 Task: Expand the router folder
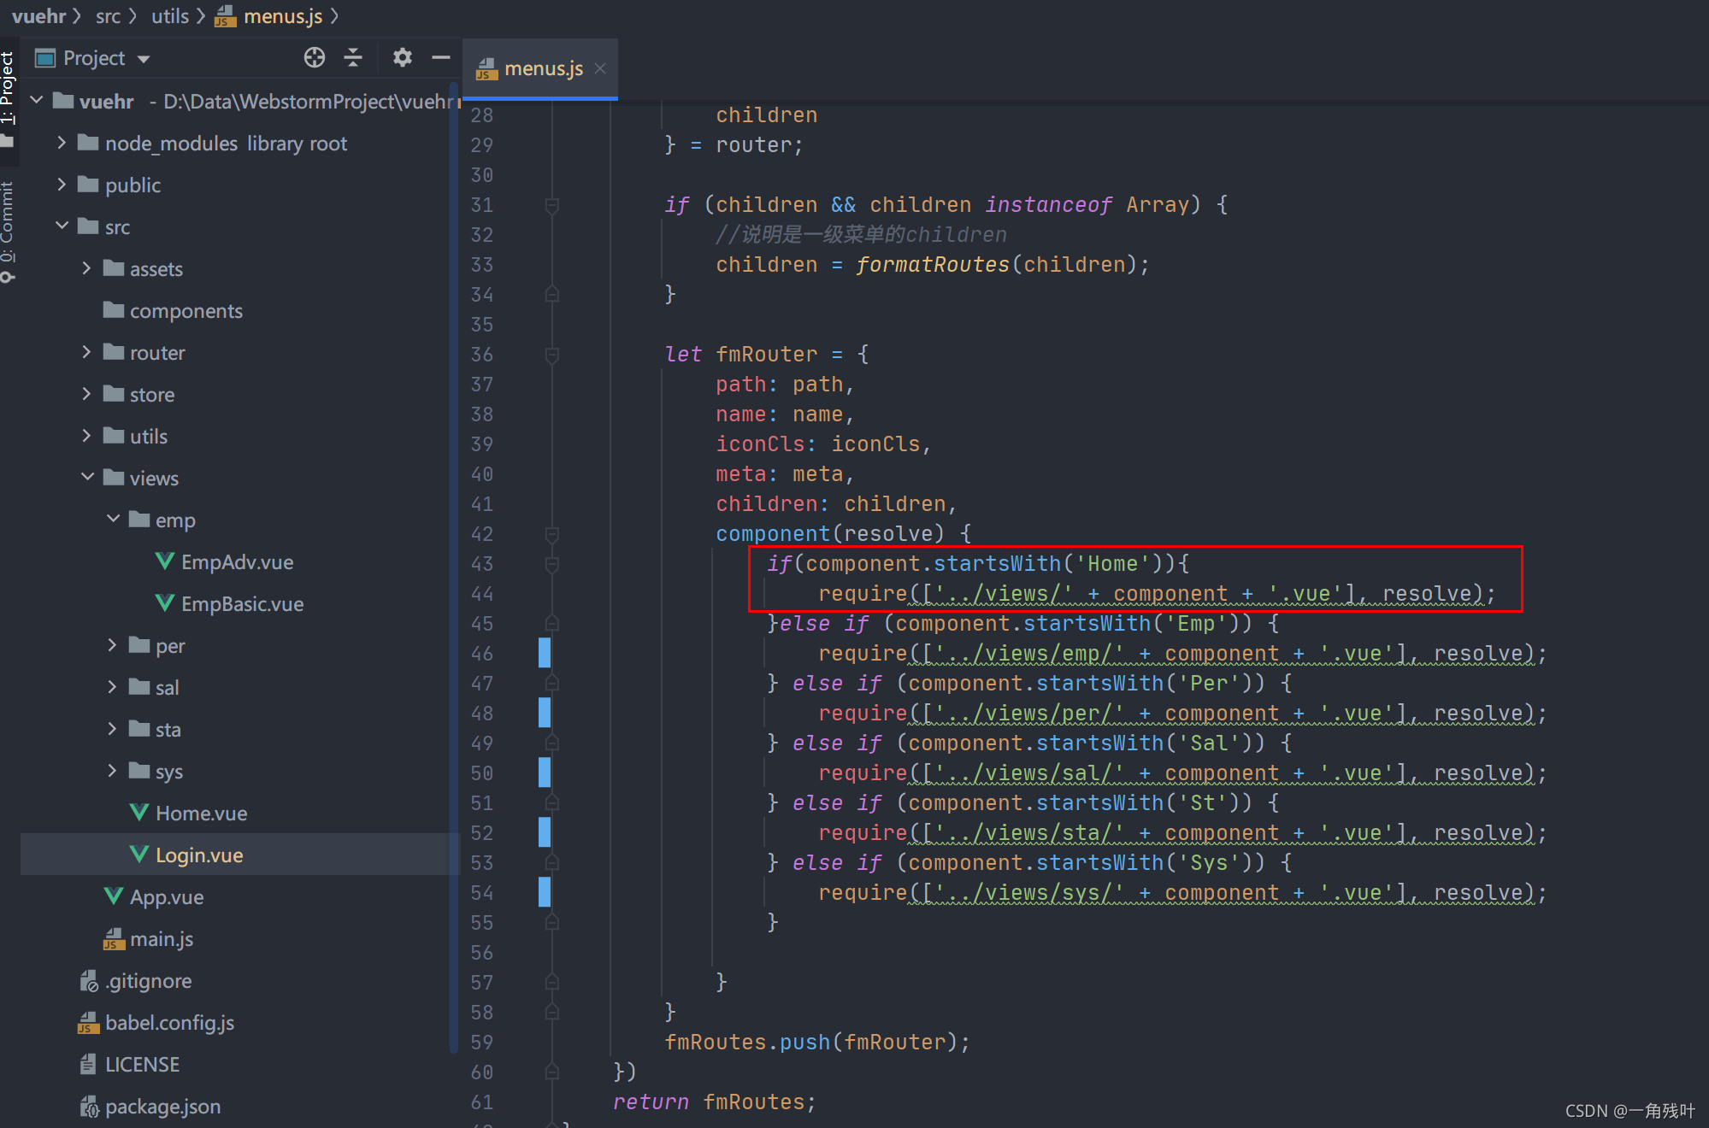[x=87, y=352]
